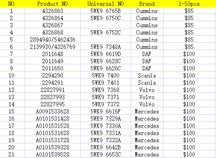
Task: Select the Volvo brand cell in row 14
Action: [147, 104]
